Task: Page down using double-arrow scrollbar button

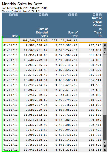Action: pyautogui.click(x=105, y=146)
